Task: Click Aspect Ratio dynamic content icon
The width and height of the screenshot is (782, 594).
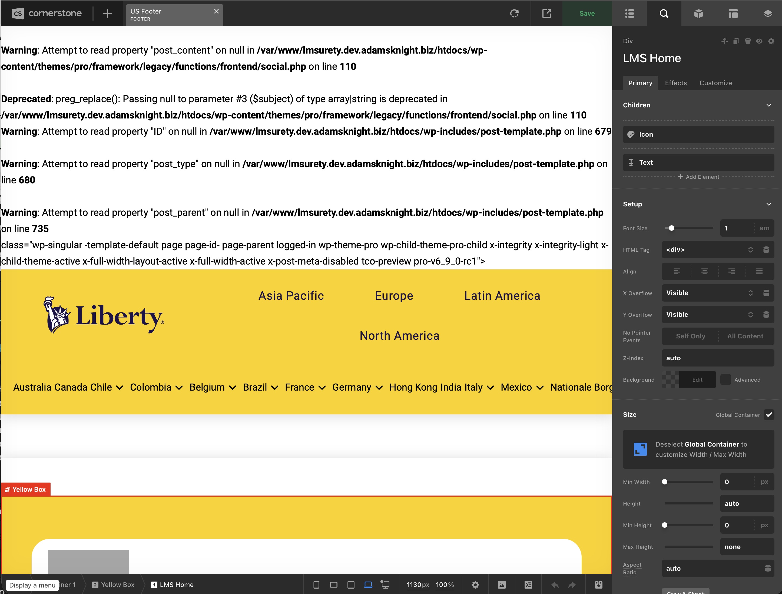Action: pos(767,569)
